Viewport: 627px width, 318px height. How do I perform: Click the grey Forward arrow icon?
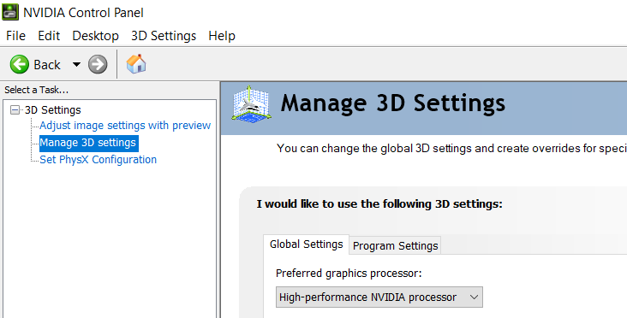click(98, 64)
